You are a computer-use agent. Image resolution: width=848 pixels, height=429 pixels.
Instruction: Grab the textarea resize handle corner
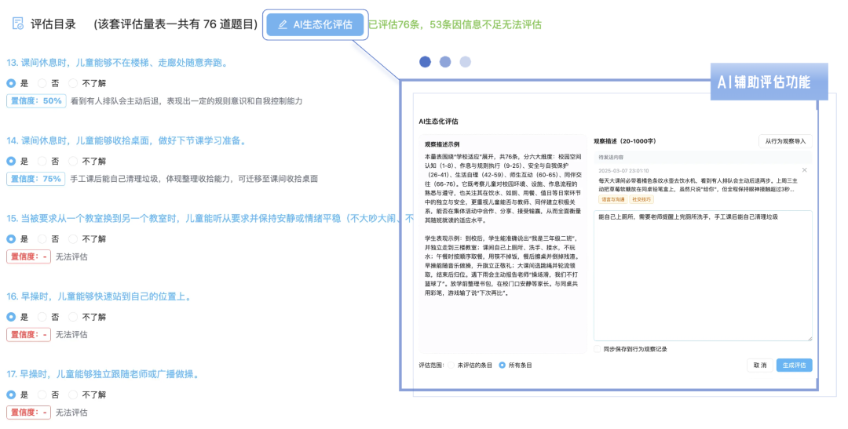point(810,338)
